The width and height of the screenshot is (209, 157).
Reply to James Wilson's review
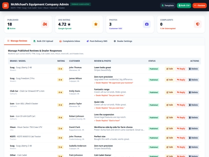(x=181, y=80)
